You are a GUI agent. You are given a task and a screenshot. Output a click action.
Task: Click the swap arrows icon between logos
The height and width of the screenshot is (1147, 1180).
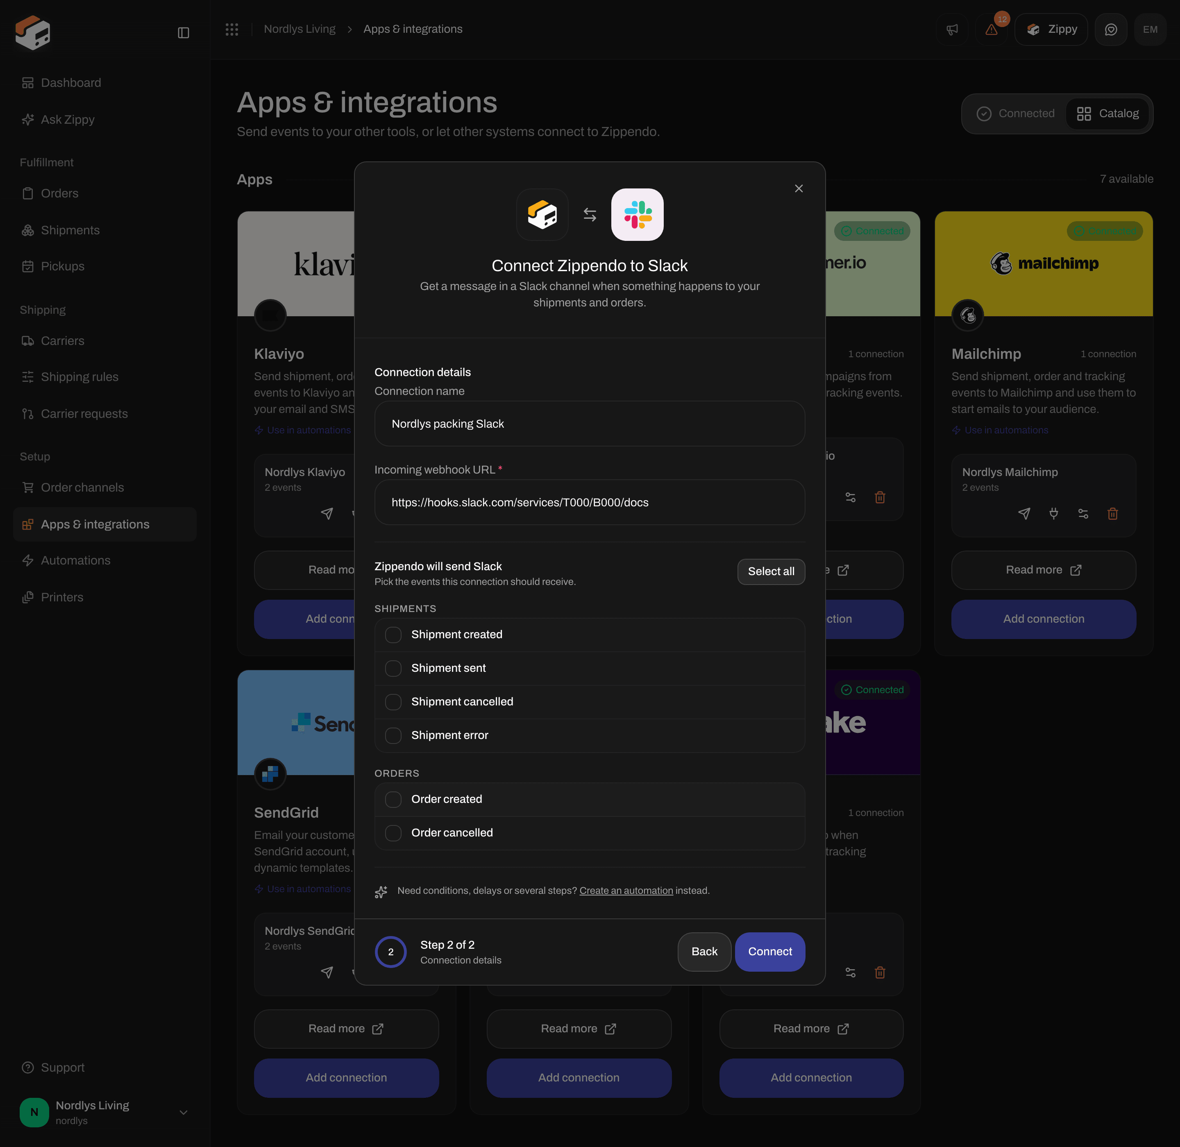tap(590, 215)
